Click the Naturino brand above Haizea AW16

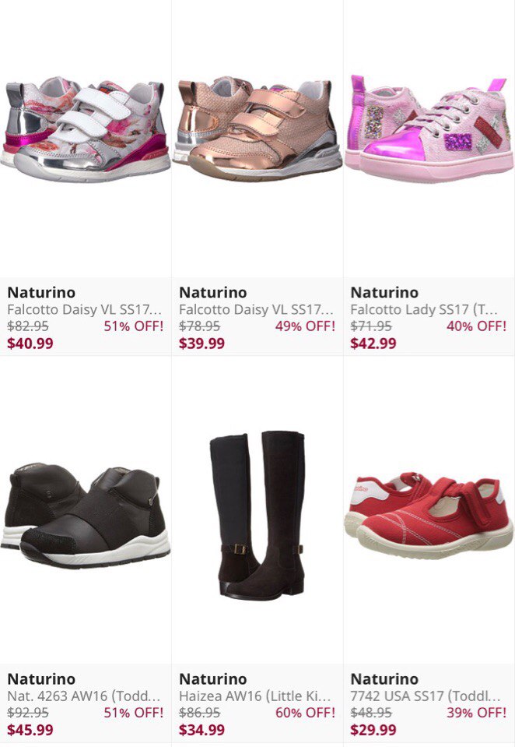coord(212,679)
